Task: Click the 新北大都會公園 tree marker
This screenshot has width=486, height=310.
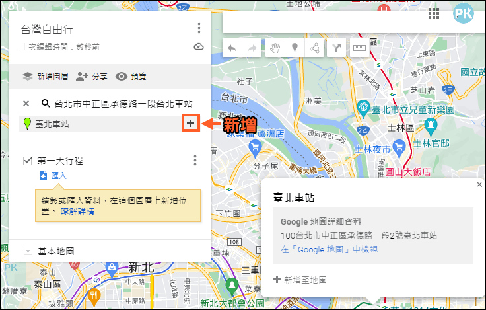Action: [232, 286]
